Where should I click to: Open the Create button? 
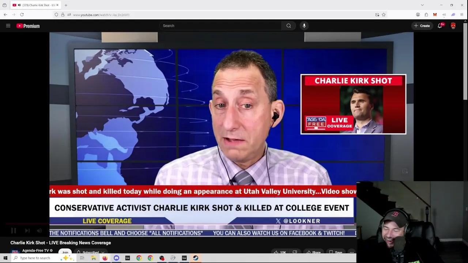[x=422, y=26]
